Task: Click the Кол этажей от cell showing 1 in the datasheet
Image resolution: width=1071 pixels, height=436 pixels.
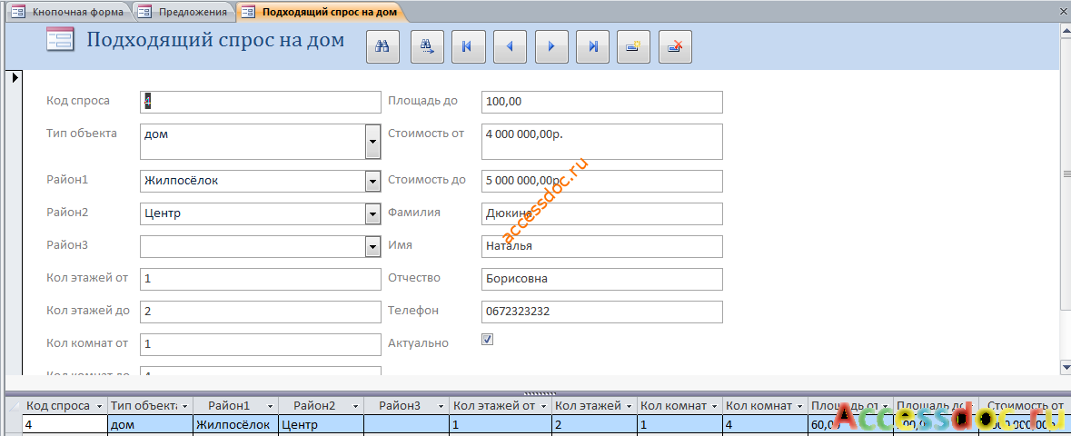Action: (500, 423)
